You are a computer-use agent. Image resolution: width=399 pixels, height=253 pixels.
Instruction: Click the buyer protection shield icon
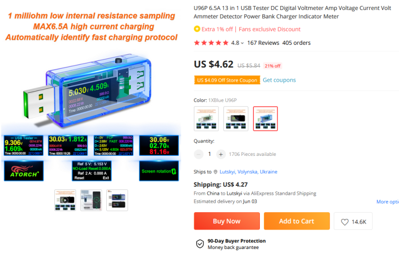[x=200, y=244]
